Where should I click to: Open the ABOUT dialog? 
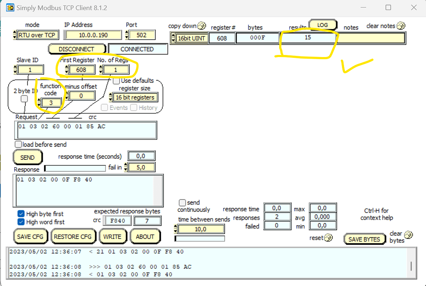145,236
